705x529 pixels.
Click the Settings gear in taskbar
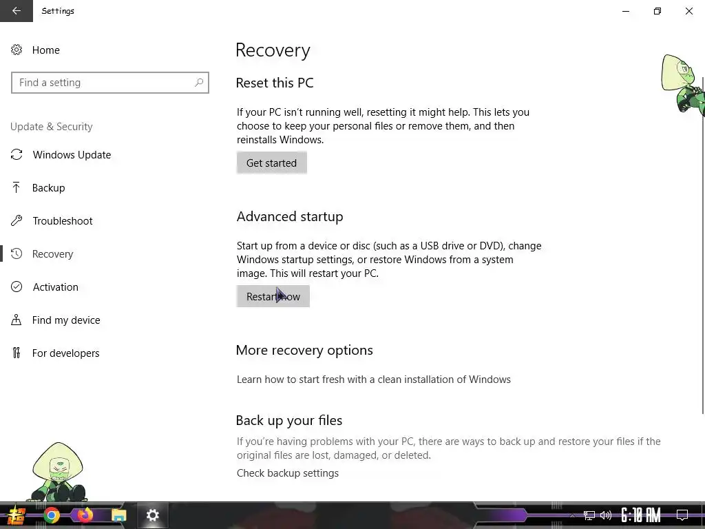click(x=153, y=515)
